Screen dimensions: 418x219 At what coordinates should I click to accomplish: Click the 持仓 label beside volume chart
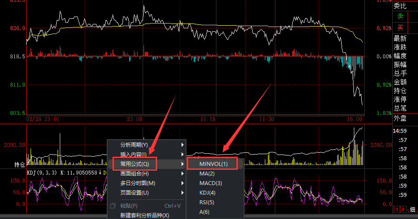pyautogui.click(x=20, y=165)
